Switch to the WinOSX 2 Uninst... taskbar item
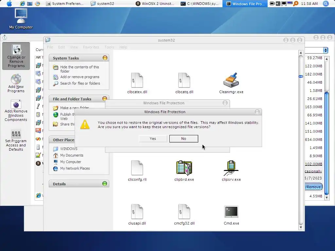335x251 pixels. [x=155, y=3]
